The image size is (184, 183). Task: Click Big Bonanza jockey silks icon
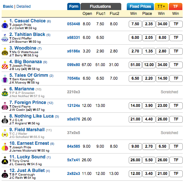click(x=5, y=65)
